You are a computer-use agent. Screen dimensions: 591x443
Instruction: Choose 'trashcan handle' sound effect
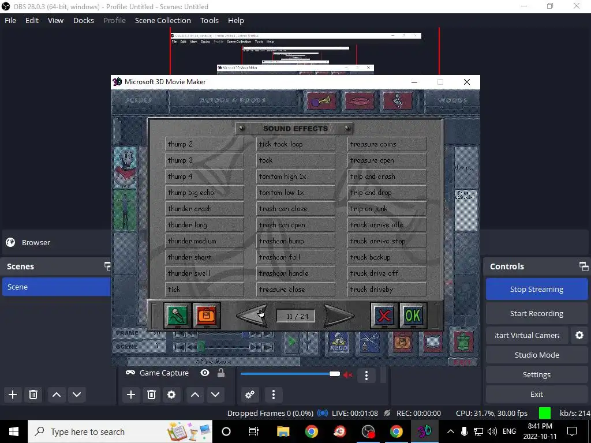[x=295, y=273]
